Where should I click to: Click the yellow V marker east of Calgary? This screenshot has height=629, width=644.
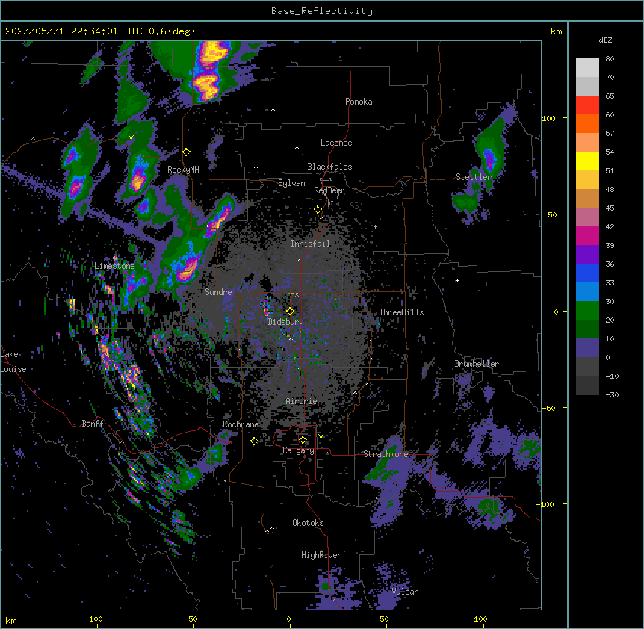coord(321,436)
